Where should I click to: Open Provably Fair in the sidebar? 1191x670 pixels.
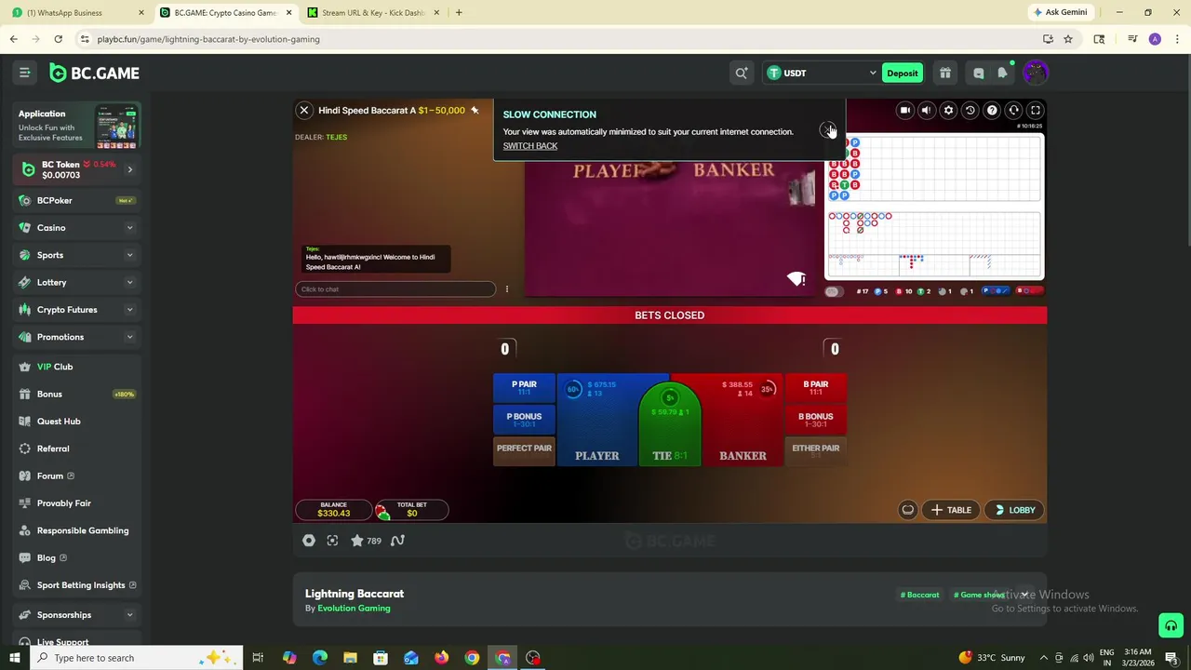click(78, 503)
